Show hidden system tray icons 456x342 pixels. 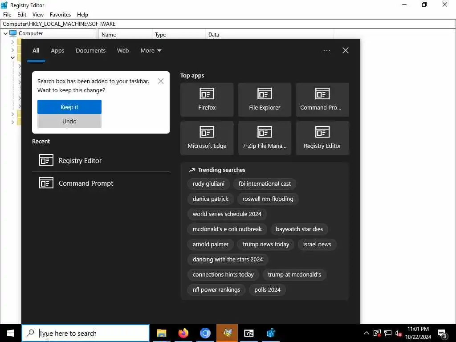point(366,333)
